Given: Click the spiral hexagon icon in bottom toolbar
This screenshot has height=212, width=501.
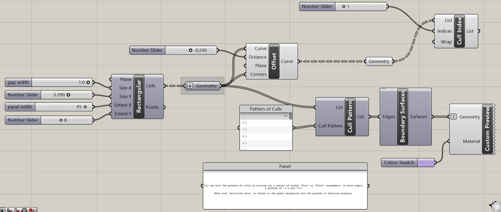Looking at the screenshot, I should point(24,210).
